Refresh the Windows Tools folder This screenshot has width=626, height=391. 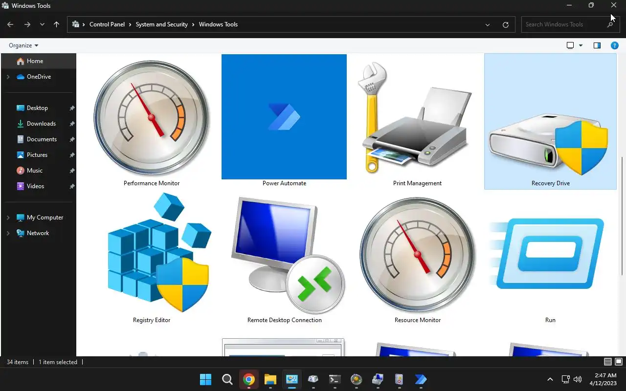click(506, 24)
